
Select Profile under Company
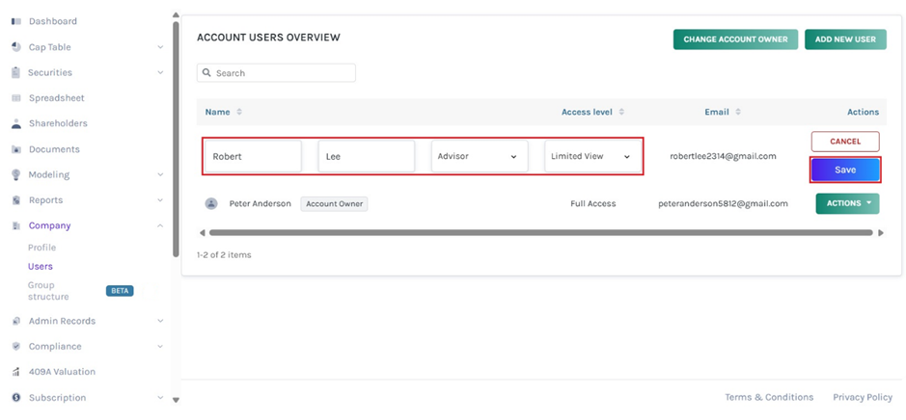click(x=42, y=248)
